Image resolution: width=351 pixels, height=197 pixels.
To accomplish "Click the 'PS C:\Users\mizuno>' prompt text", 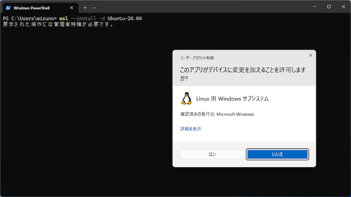I will tap(30, 18).
